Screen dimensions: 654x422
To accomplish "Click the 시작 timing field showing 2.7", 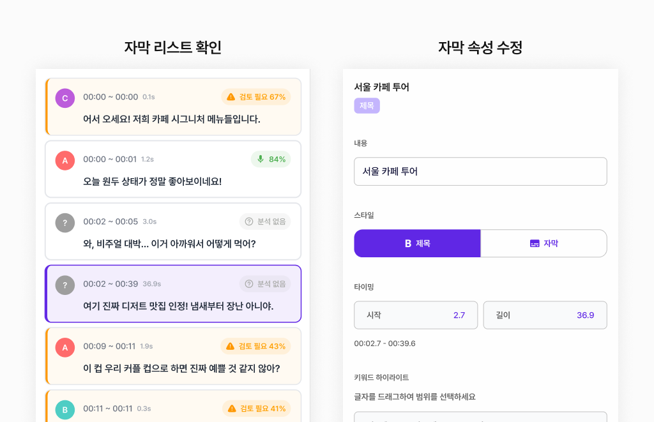I will [416, 315].
